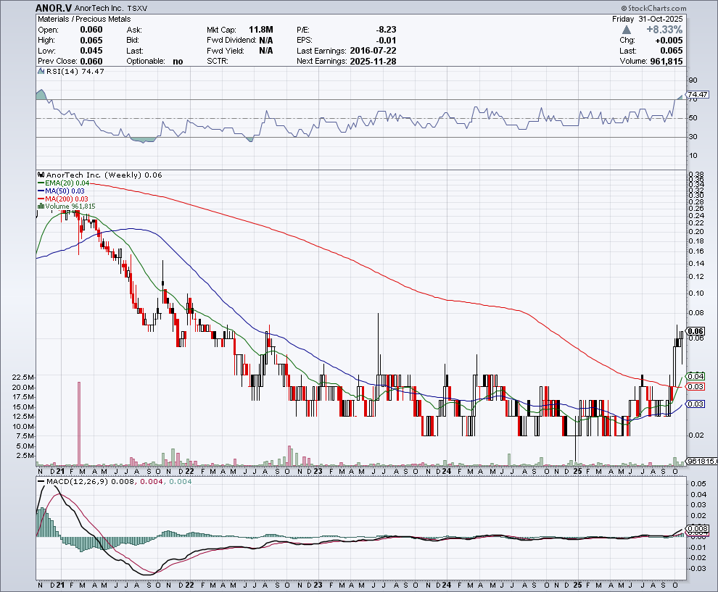The image size is (718, 592).
Task: Click the TSXV exchange label
Action: [137, 8]
